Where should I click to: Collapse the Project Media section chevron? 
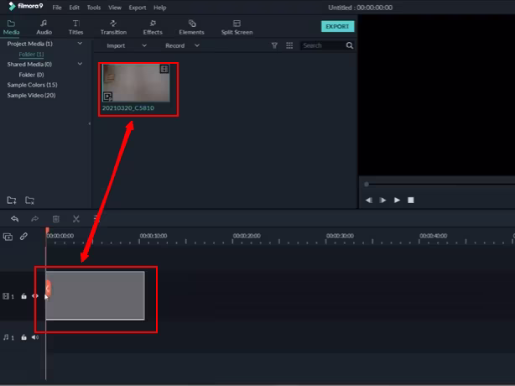click(x=80, y=44)
